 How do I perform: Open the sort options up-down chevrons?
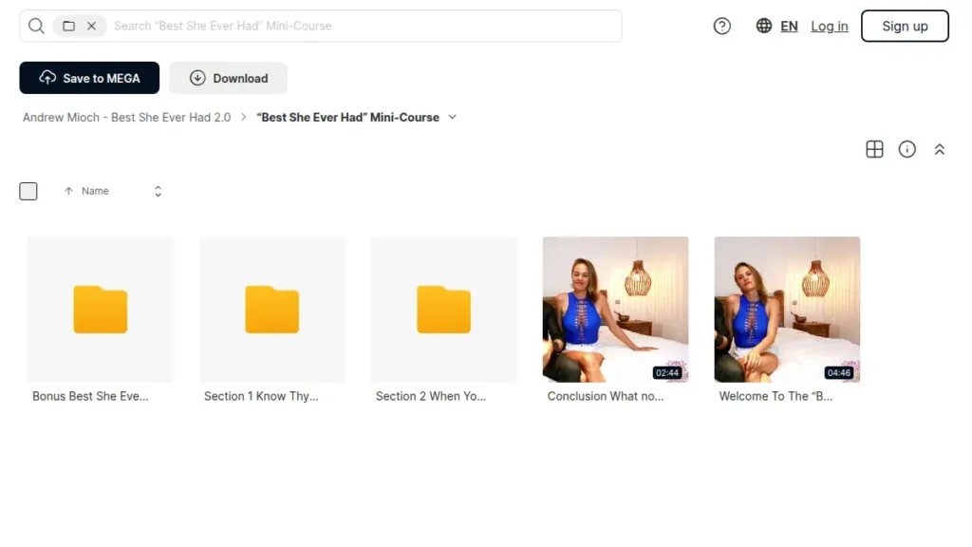click(x=159, y=191)
